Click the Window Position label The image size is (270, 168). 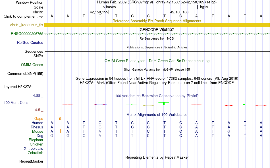[x=30, y=2]
